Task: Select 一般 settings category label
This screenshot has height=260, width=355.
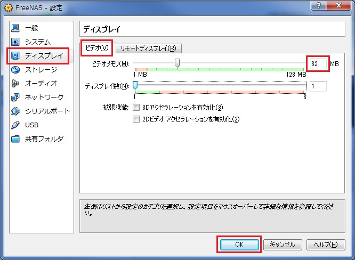Action: pyautogui.click(x=31, y=28)
